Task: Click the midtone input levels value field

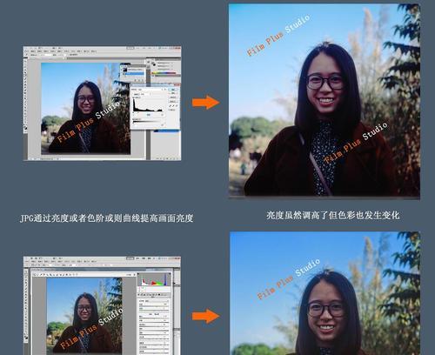Action: click(149, 115)
